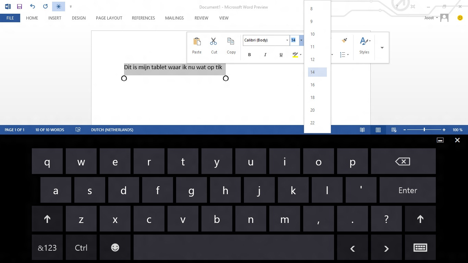This screenshot has width=468, height=263.
Task: Paste from the mini toolbar
Action: click(197, 46)
